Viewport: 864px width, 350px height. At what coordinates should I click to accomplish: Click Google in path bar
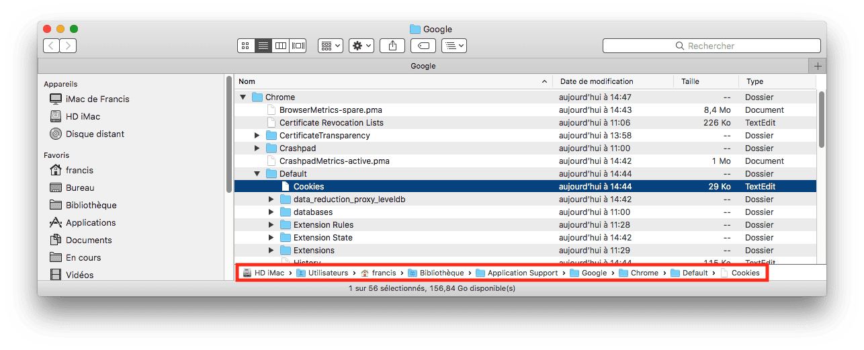click(x=588, y=273)
